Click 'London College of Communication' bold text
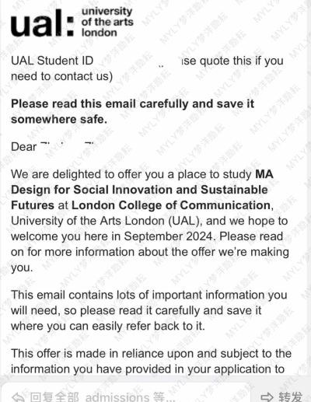 coord(171,205)
